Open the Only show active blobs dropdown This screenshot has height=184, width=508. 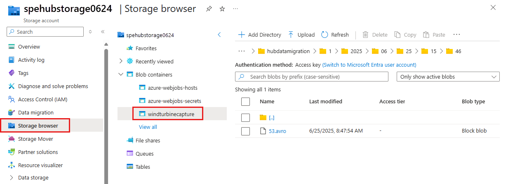pos(448,77)
